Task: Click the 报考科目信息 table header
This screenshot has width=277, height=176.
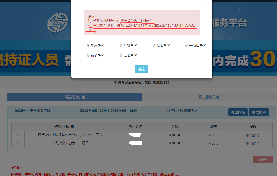Action: pos(63,126)
